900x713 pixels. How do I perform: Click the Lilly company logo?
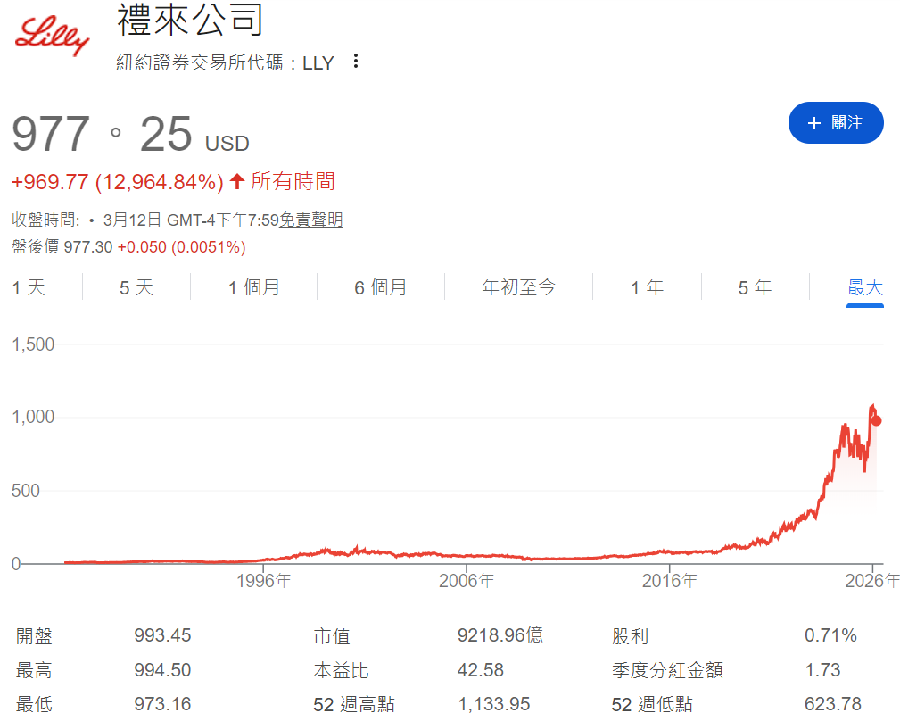[51, 36]
